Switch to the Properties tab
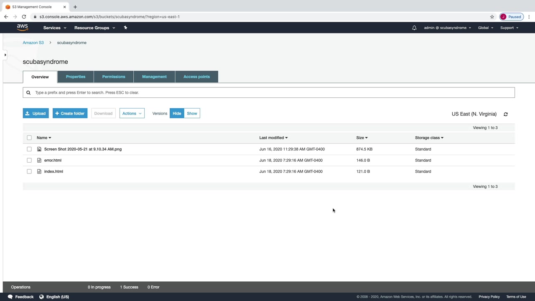535x301 pixels. pos(76,77)
